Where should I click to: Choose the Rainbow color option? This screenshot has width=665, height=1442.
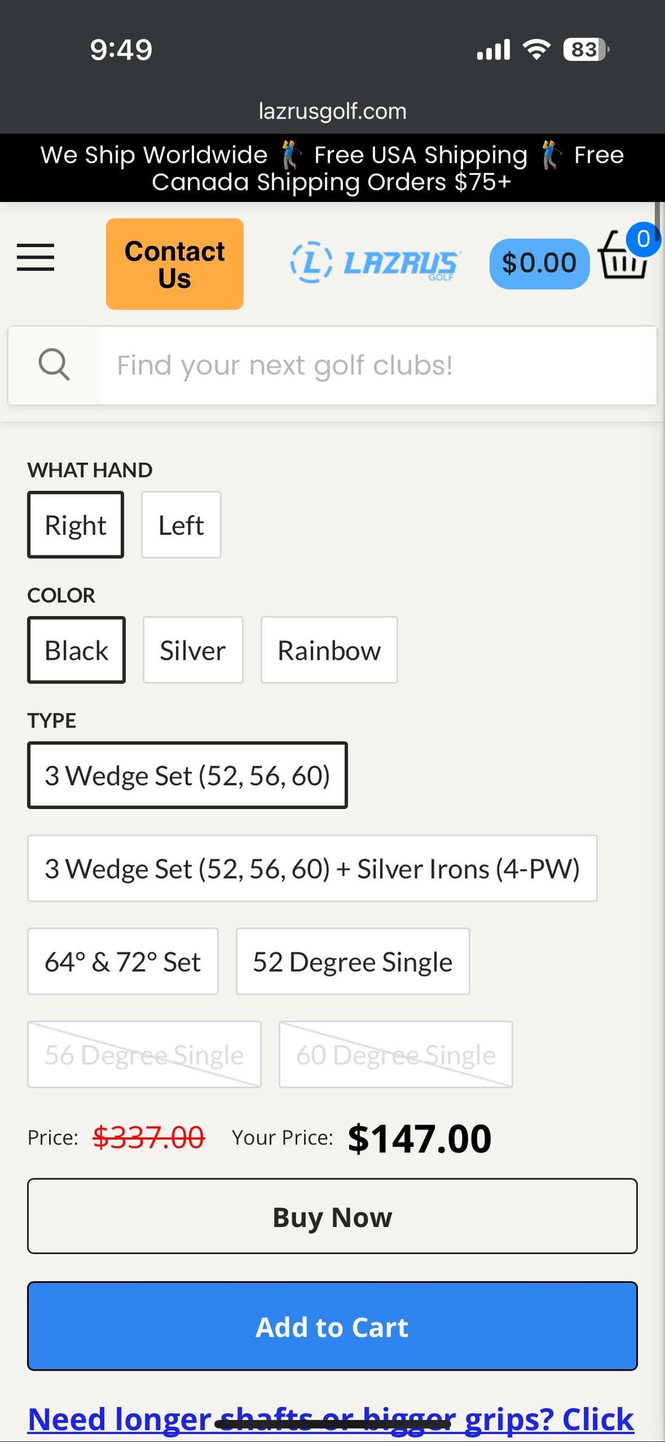click(x=329, y=650)
